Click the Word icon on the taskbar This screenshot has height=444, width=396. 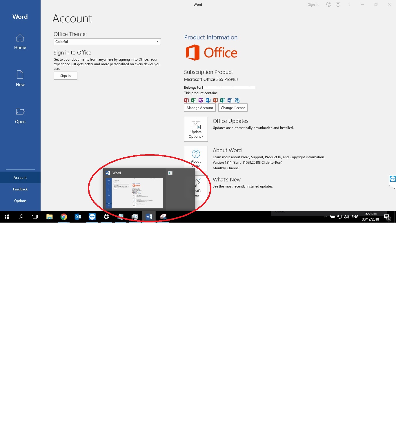149,217
